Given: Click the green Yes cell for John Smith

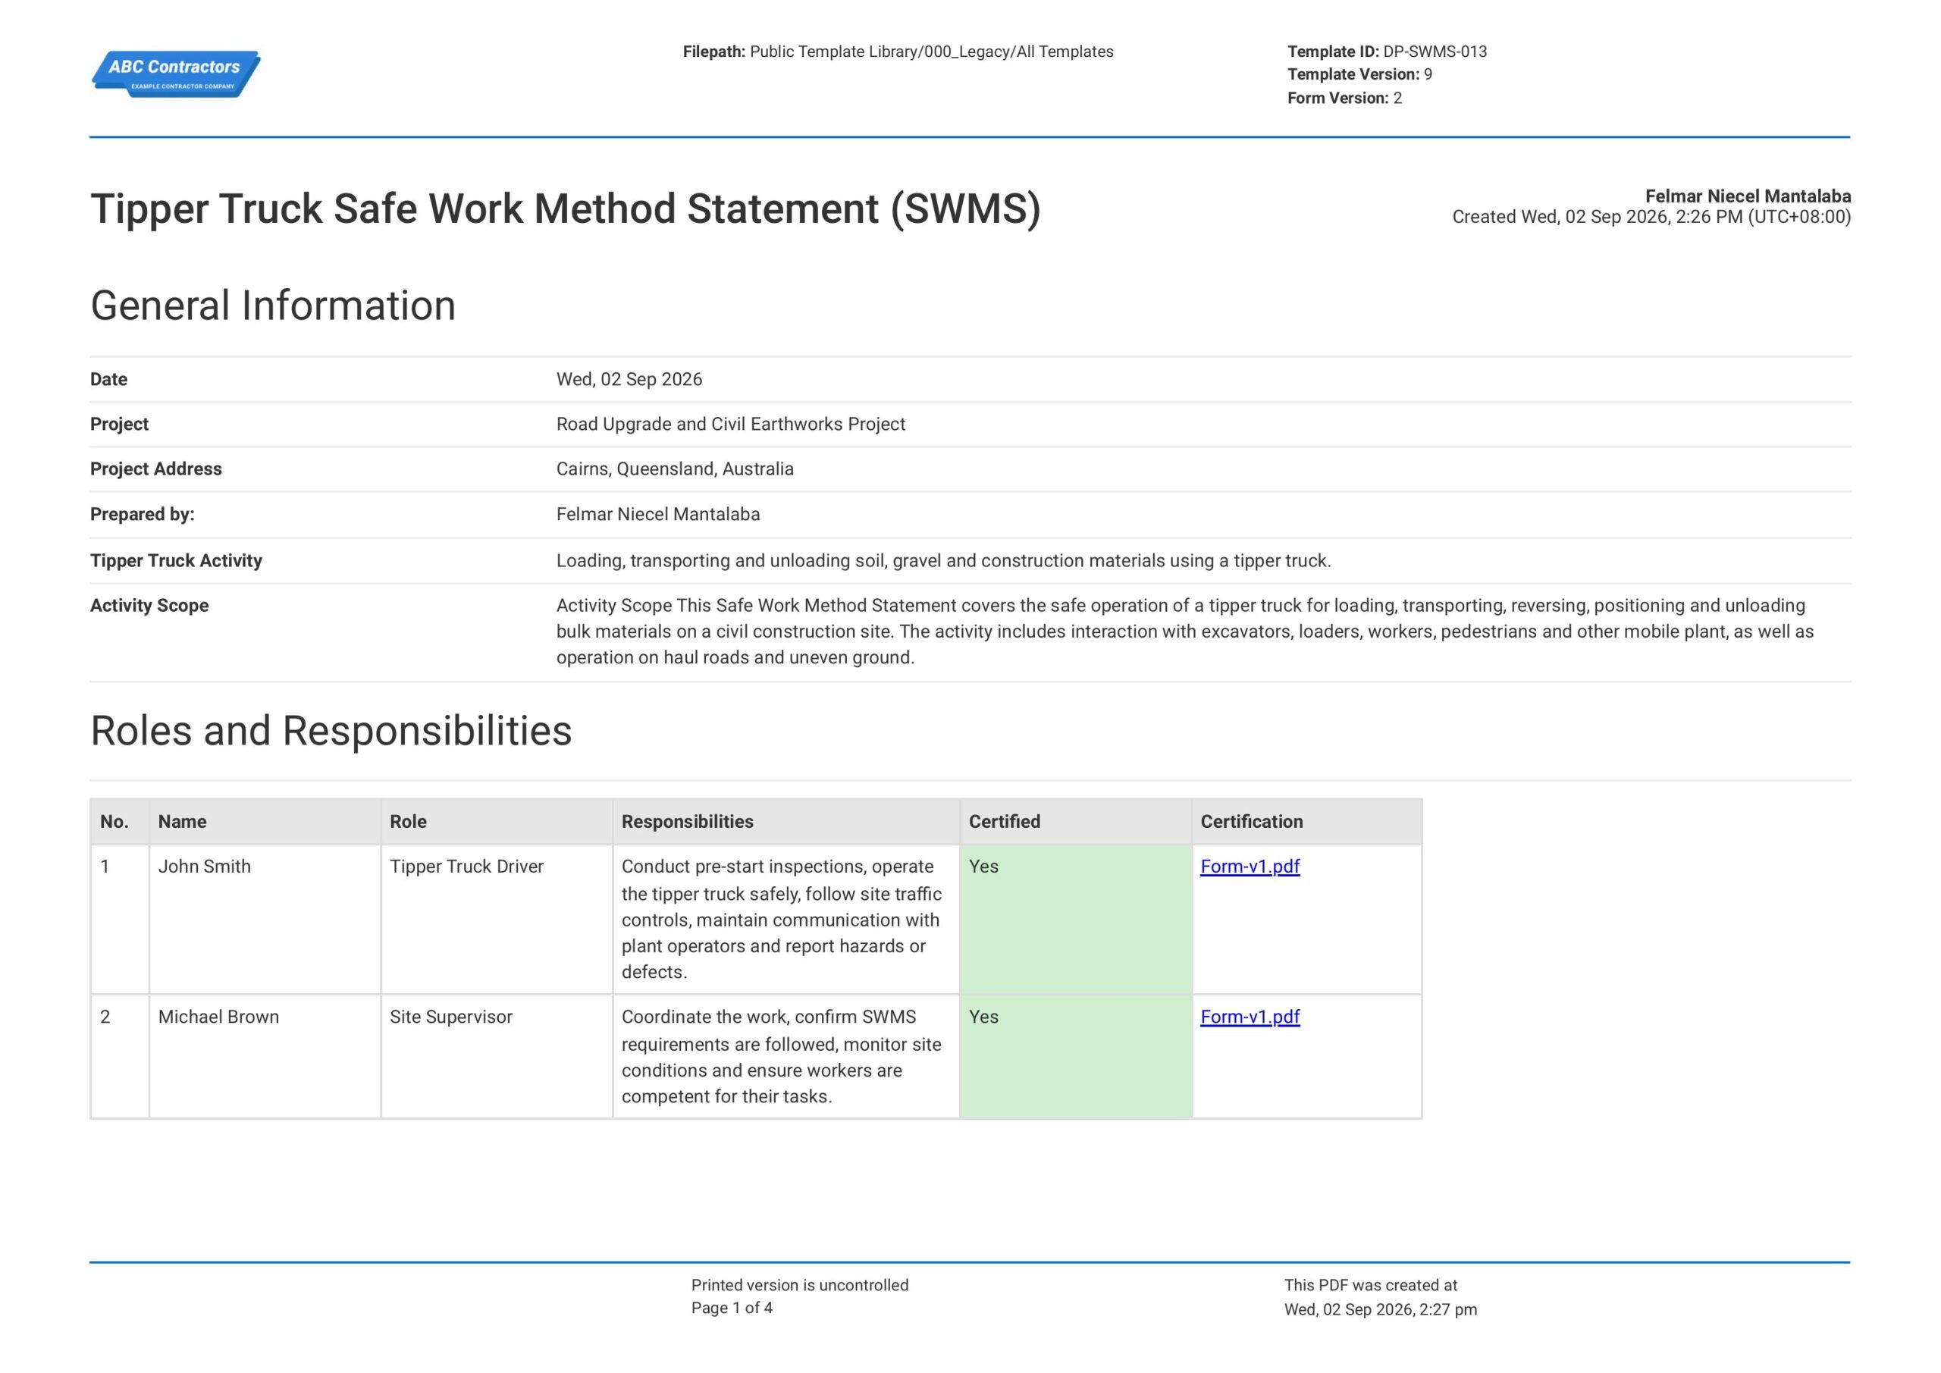Looking at the screenshot, I should click(x=1076, y=920).
